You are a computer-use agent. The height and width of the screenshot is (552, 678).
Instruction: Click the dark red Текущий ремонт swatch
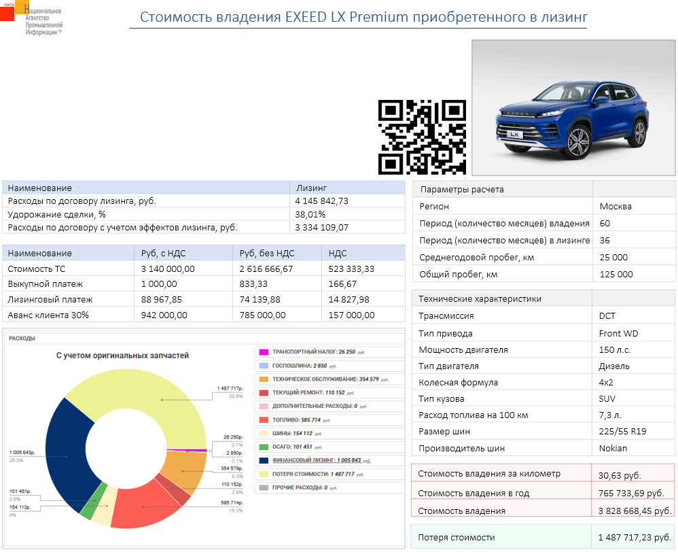(264, 393)
